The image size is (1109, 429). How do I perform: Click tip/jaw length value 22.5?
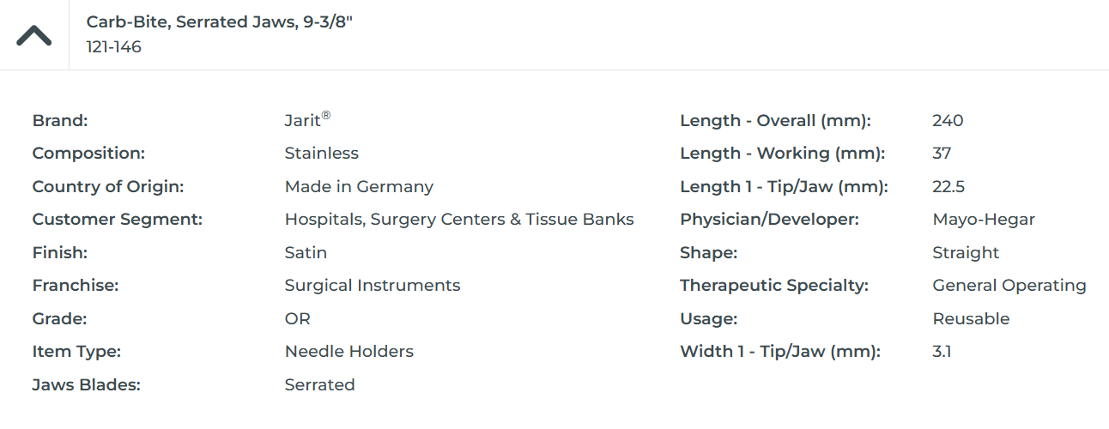tap(948, 186)
